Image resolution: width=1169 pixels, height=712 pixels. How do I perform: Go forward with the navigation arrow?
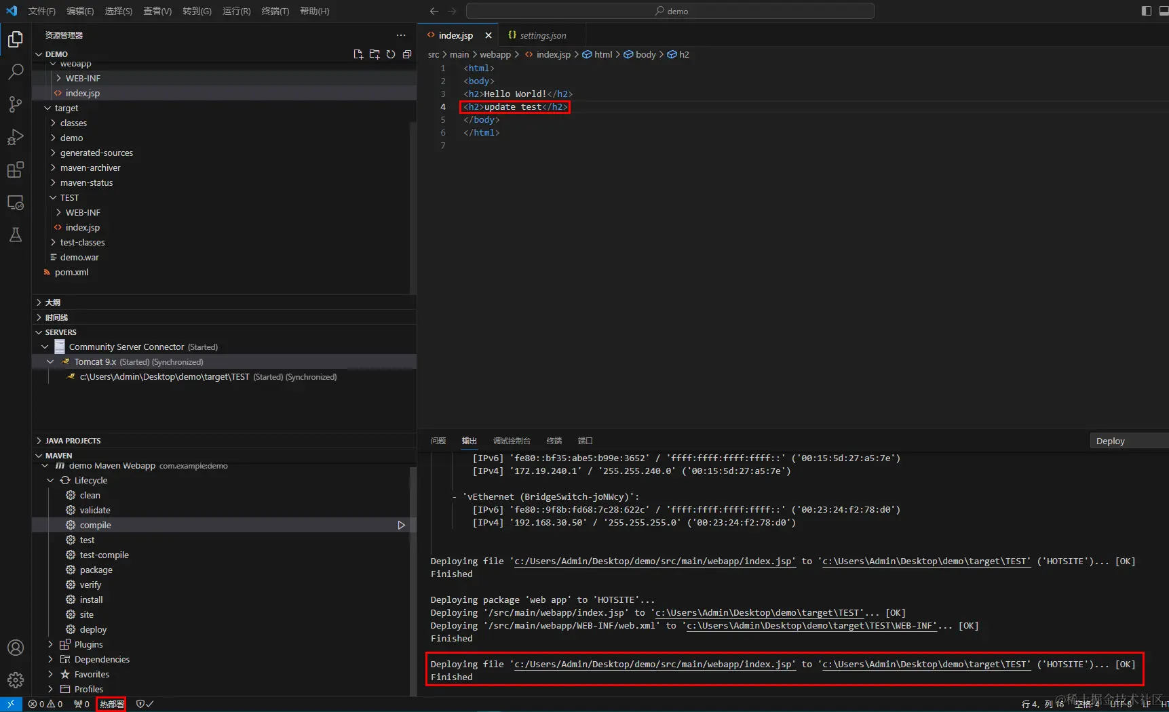(452, 11)
